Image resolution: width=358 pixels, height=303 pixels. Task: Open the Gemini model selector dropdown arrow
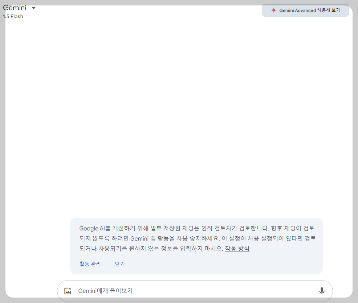[34, 8]
